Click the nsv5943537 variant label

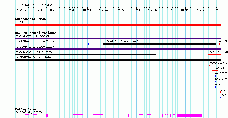pos(218,63)
